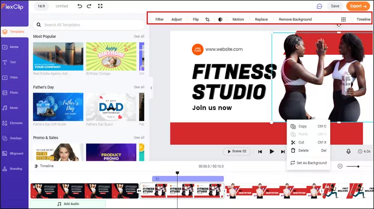Click the Untitled project name field
Viewport: 374px width, 209px height.
tap(62, 6)
